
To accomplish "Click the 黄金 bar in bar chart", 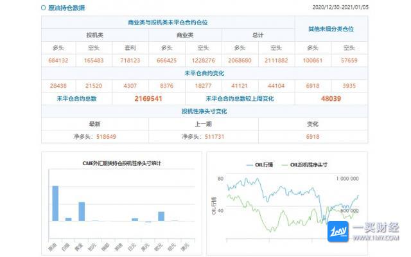I will (x=82, y=211).
